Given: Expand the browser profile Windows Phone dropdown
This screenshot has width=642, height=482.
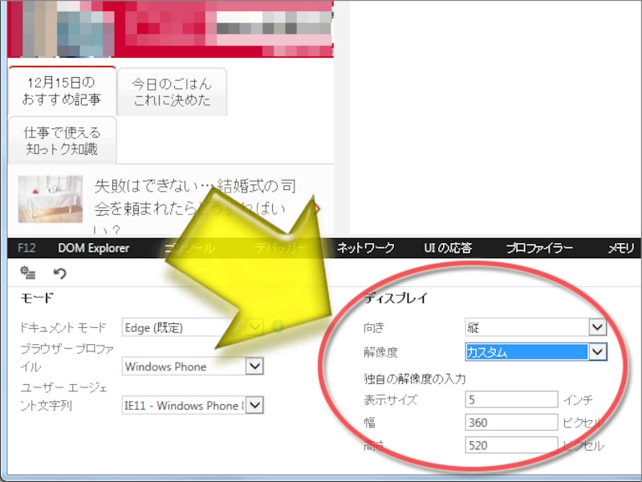Looking at the screenshot, I should pyautogui.click(x=193, y=367).
